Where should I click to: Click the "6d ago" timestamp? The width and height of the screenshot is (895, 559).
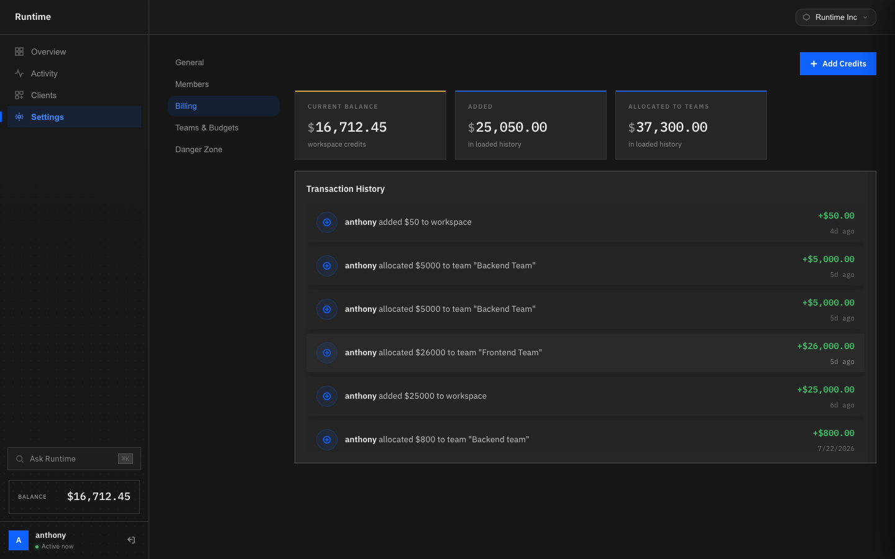point(842,405)
